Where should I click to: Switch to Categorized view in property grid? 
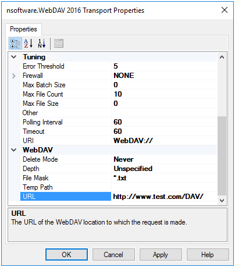[15, 44]
